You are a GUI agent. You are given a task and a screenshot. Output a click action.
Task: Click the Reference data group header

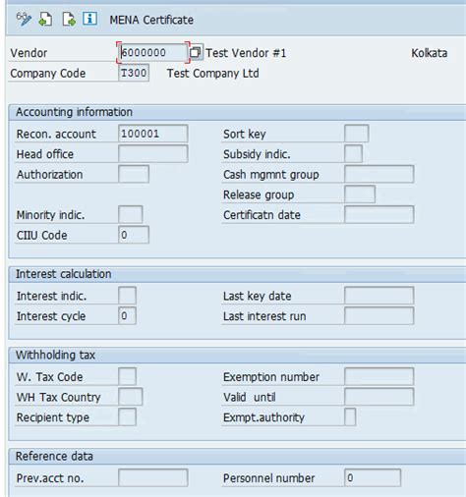[x=54, y=457]
